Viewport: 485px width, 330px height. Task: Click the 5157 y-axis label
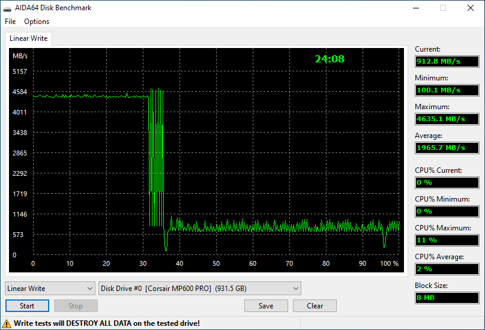pos(20,71)
